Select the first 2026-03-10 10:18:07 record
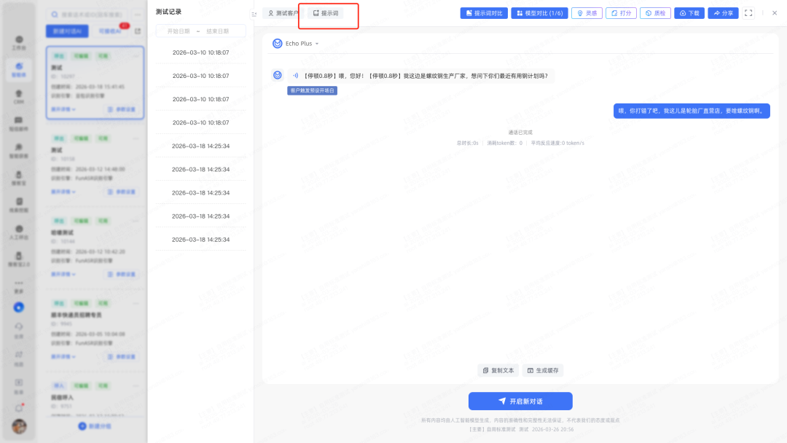 pos(200,52)
